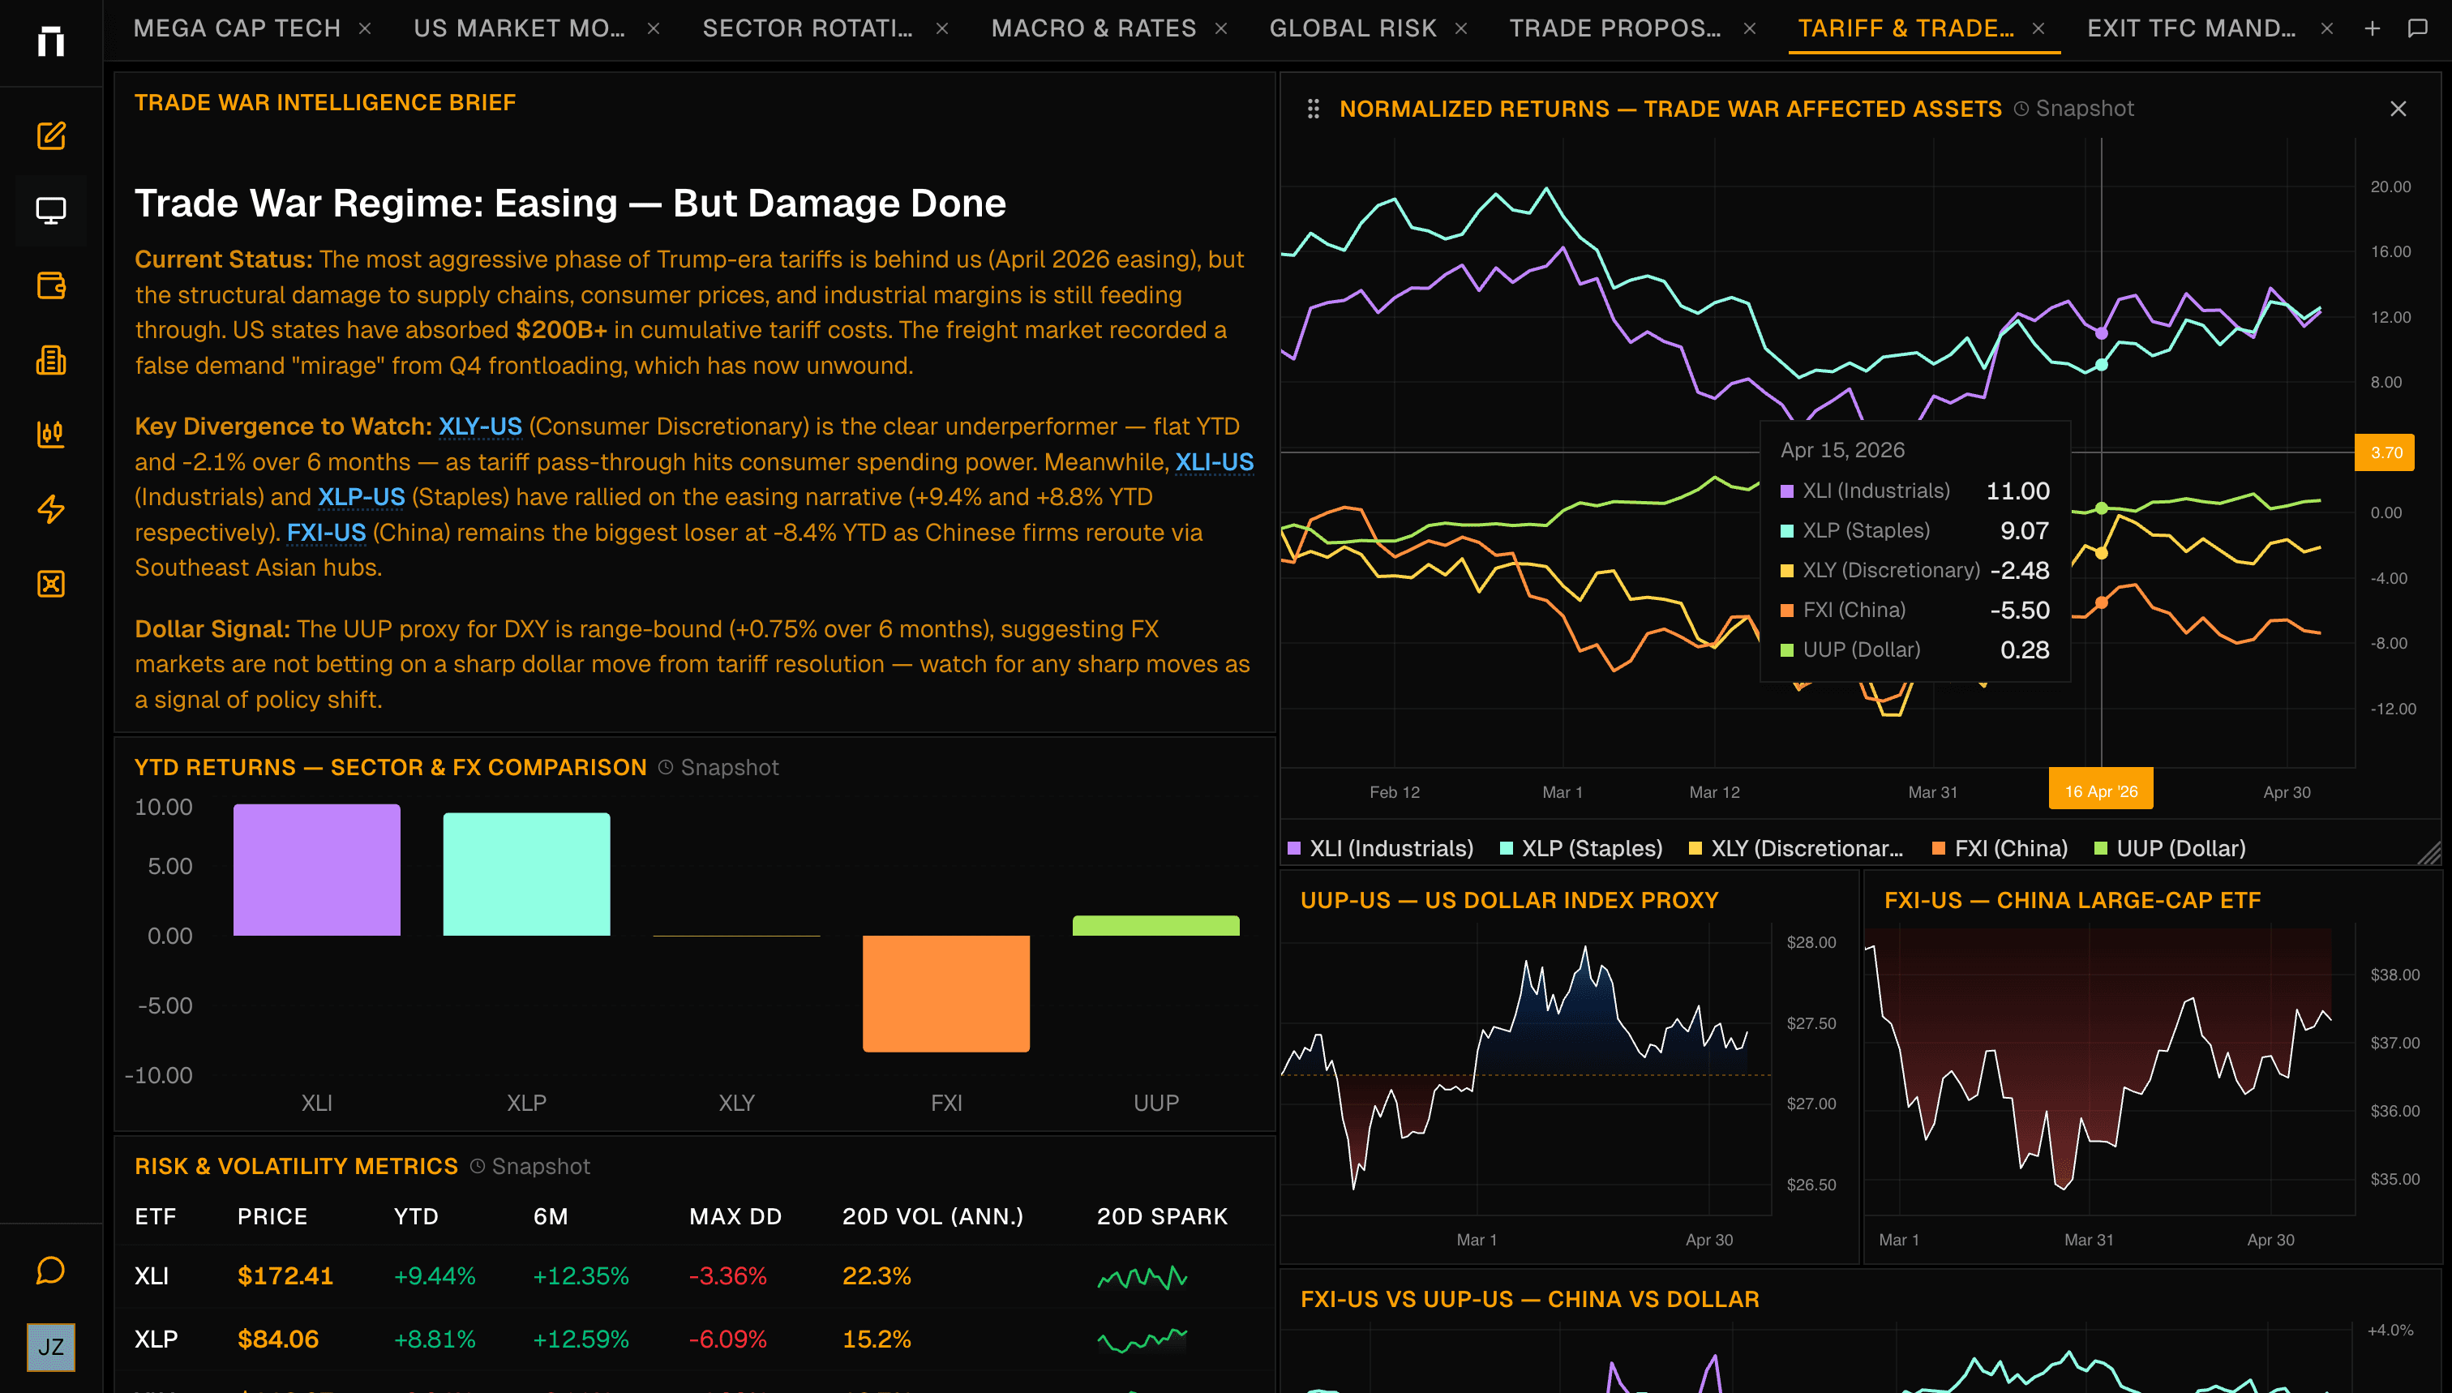Viewport: 2452px width, 1393px height.
Task: Toggle UUP (Dollar) legend series
Action: (2170, 849)
